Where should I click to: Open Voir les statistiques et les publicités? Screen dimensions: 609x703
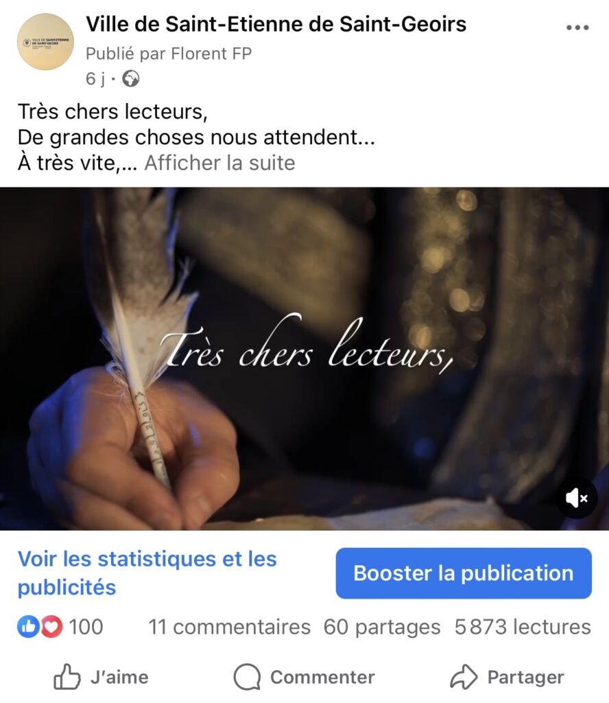click(x=147, y=573)
